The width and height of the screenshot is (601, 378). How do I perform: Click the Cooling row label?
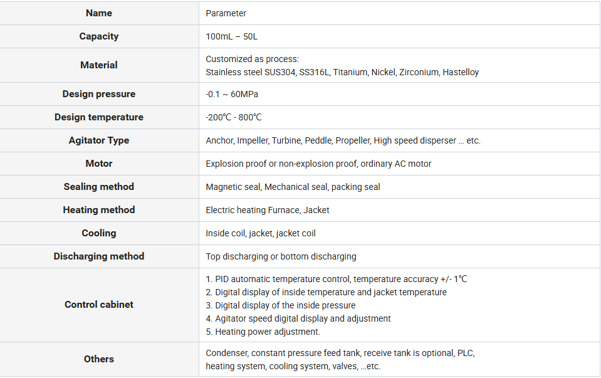pos(99,233)
